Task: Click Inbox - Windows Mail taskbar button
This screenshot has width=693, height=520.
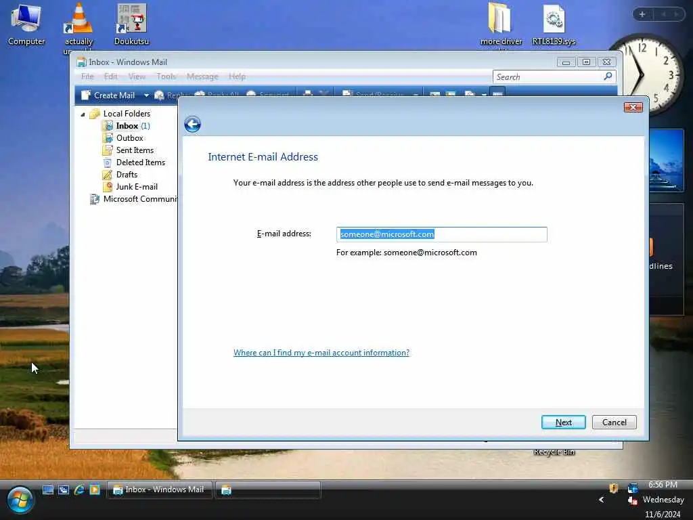Action: (x=160, y=490)
